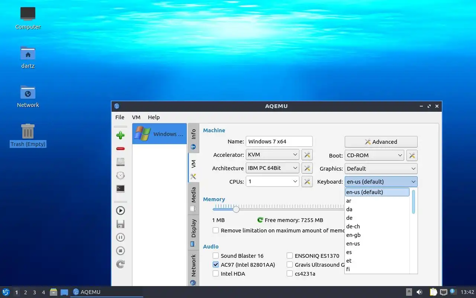This screenshot has height=298, width=476.
Task: Click network connection tray icon
Action: tap(443, 292)
